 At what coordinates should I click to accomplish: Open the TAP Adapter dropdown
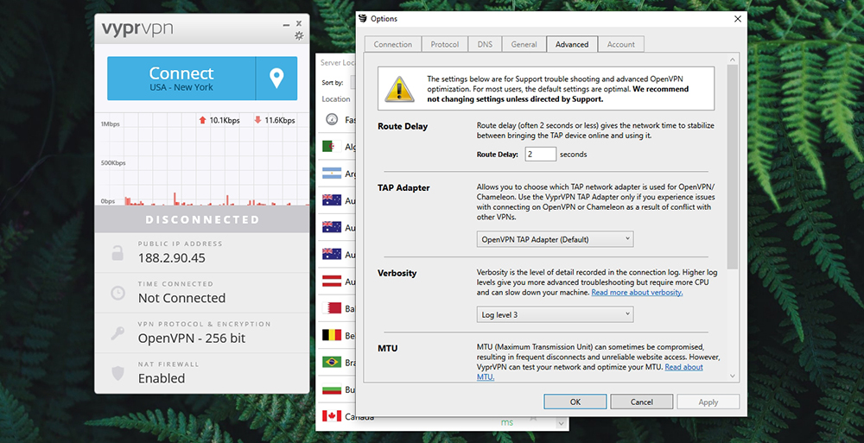click(555, 239)
